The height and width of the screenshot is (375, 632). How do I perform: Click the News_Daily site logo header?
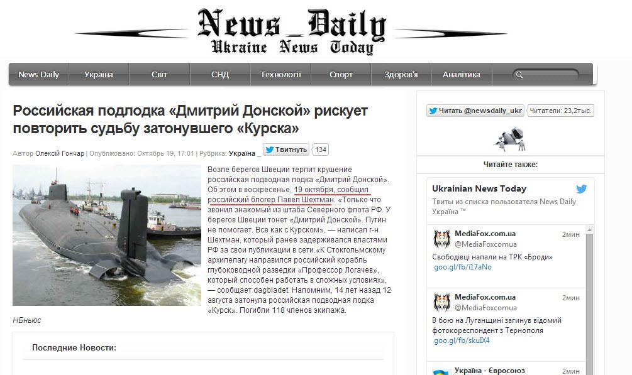point(291,31)
